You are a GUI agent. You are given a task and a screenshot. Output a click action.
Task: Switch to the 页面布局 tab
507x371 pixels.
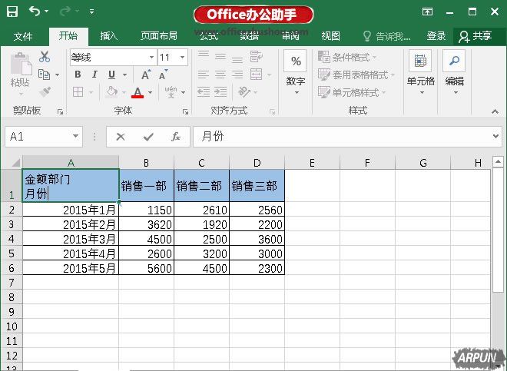click(159, 36)
